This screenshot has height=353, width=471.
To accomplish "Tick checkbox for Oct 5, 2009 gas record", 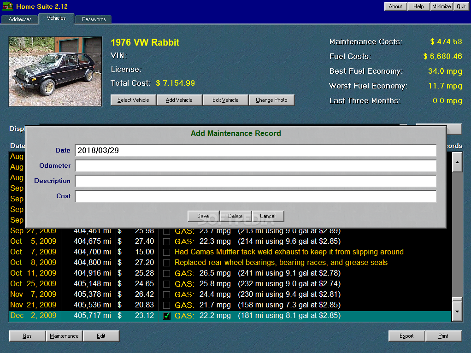I will pos(166,242).
